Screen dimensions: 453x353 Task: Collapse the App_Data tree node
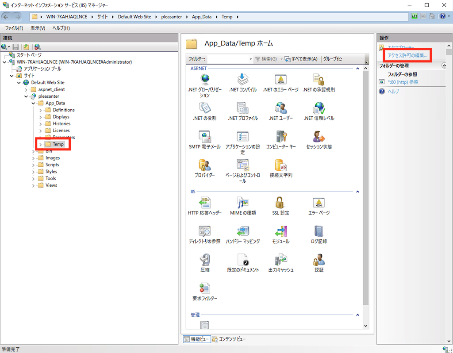tap(33, 103)
